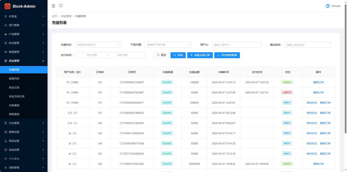Click the 用户Id input field
Screen dimensions: 347x172
click(236, 45)
